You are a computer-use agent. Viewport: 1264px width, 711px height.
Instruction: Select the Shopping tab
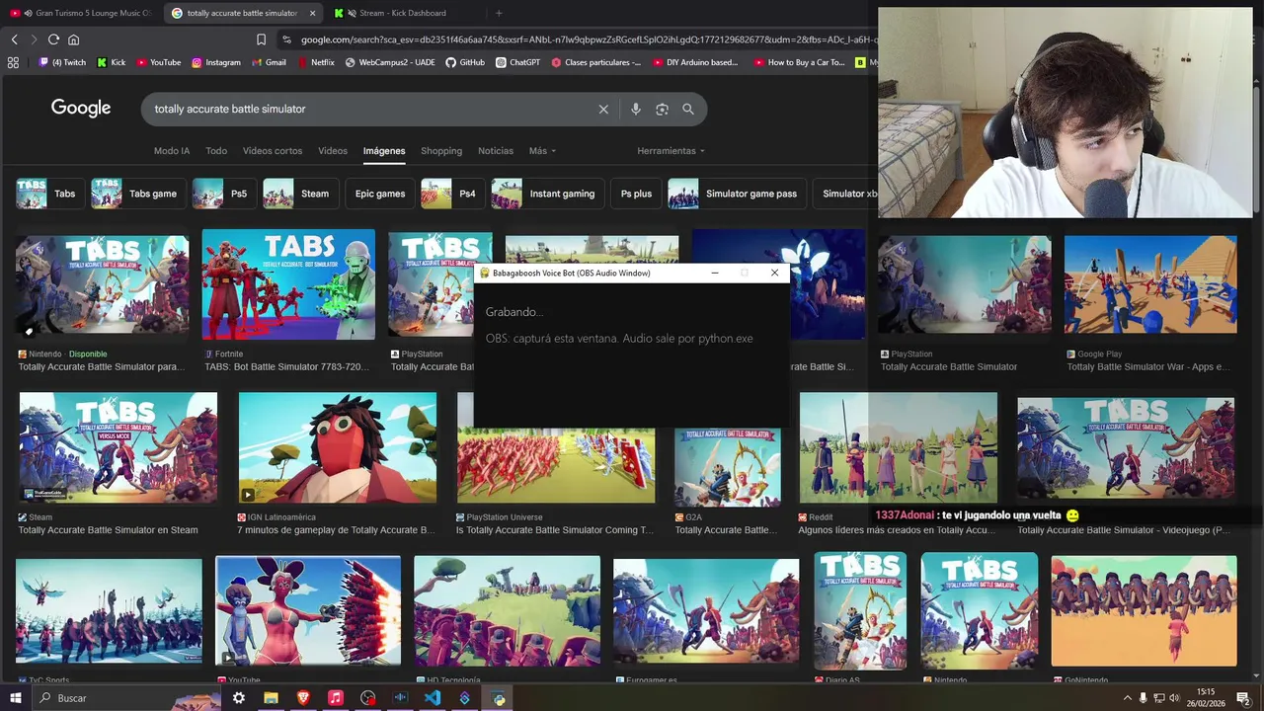(x=441, y=151)
